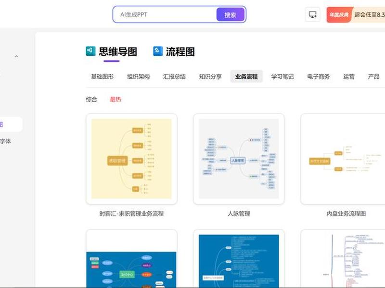Select the 业务流程 category
The image size is (385, 288).
[x=246, y=77]
